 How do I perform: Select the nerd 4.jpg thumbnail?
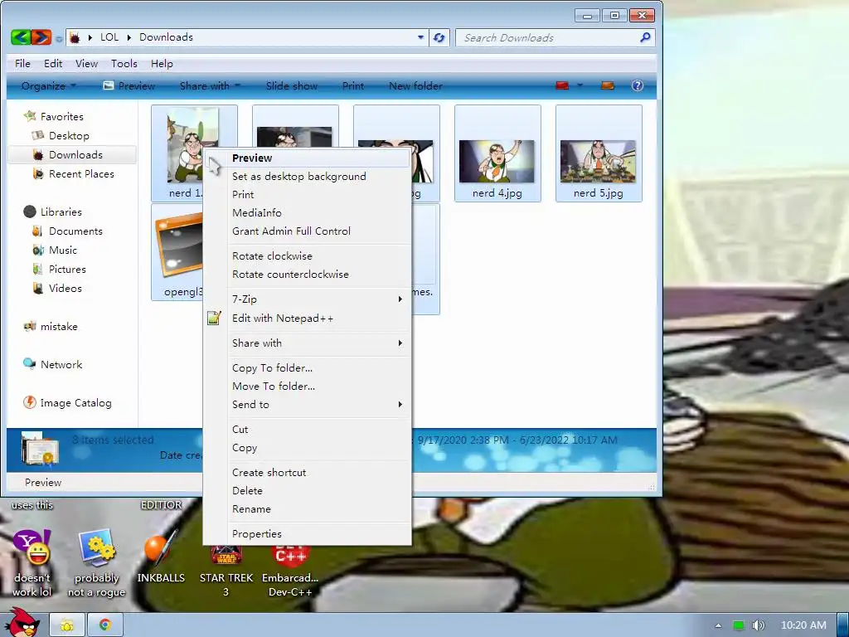pyautogui.click(x=497, y=153)
